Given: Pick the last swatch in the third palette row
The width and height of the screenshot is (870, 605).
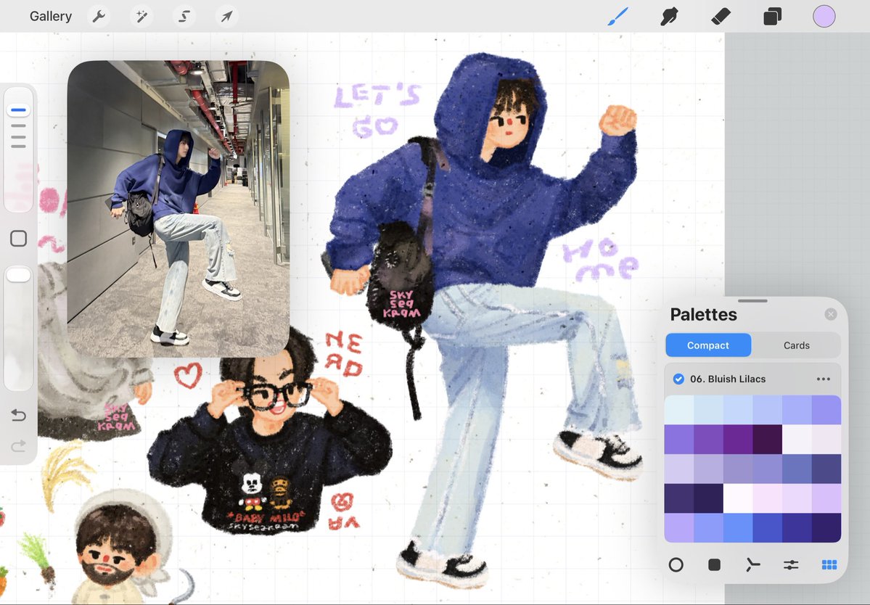Looking at the screenshot, I should click(826, 469).
